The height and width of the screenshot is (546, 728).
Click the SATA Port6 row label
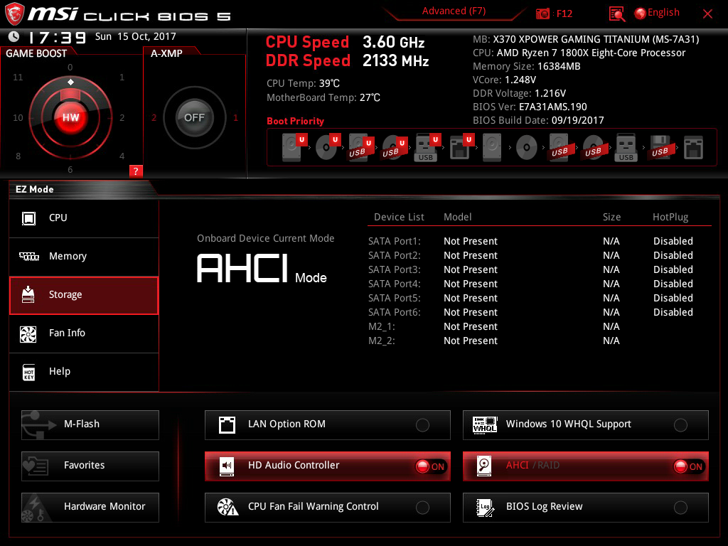tap(394, 313)
